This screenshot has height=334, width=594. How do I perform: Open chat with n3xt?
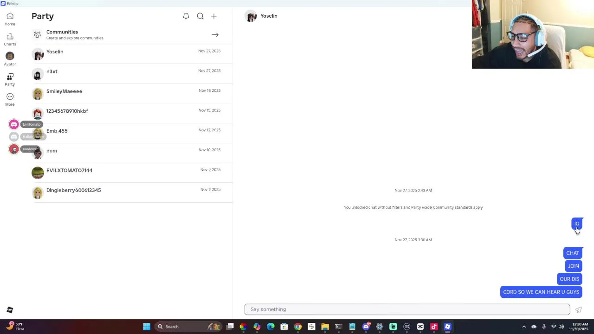(x=132, y=74)
